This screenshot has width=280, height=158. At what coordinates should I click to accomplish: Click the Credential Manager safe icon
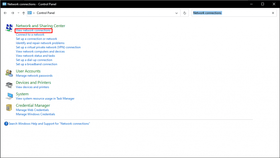[x=9, y=108]
